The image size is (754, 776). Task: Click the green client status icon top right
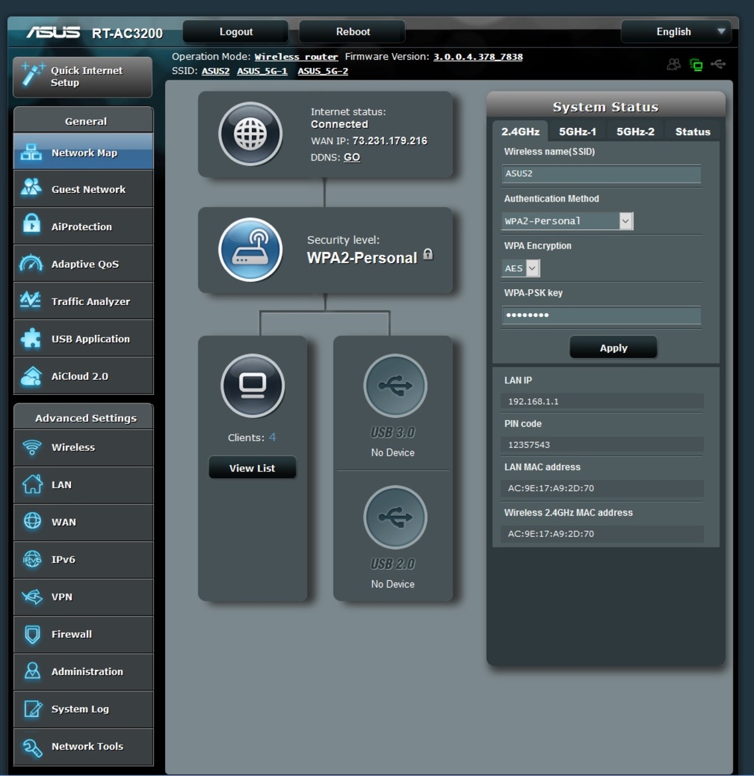coord(696,64)
